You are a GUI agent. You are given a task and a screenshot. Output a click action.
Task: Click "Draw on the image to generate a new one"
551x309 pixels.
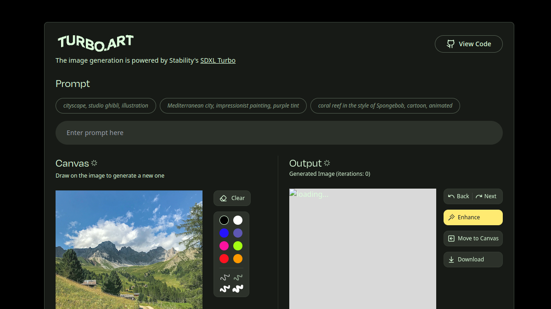click(x=110, y=176)
